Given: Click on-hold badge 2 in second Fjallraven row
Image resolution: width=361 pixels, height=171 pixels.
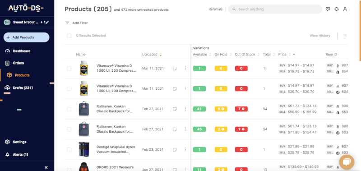Looking at the screenshot, I should 221,129.
